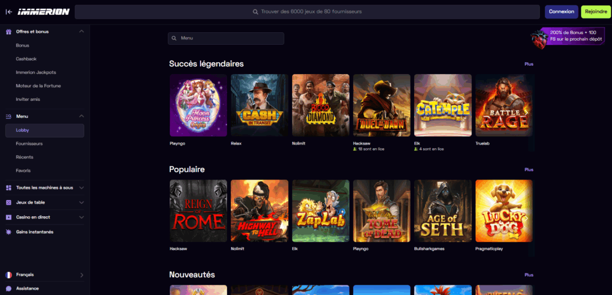The image size is (612, 295).
Task: Open the Reign of Rome game thumbnail
Action: point(198,211)
